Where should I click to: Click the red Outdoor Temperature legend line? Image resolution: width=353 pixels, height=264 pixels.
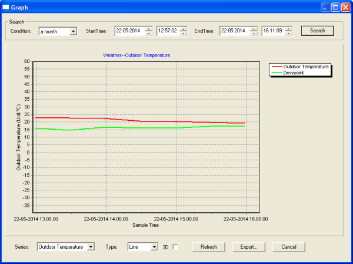click(x=277, y=67)
